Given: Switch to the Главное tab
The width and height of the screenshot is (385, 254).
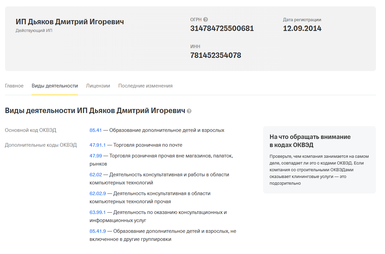Looking at the screenshot, I should [14, 86].
